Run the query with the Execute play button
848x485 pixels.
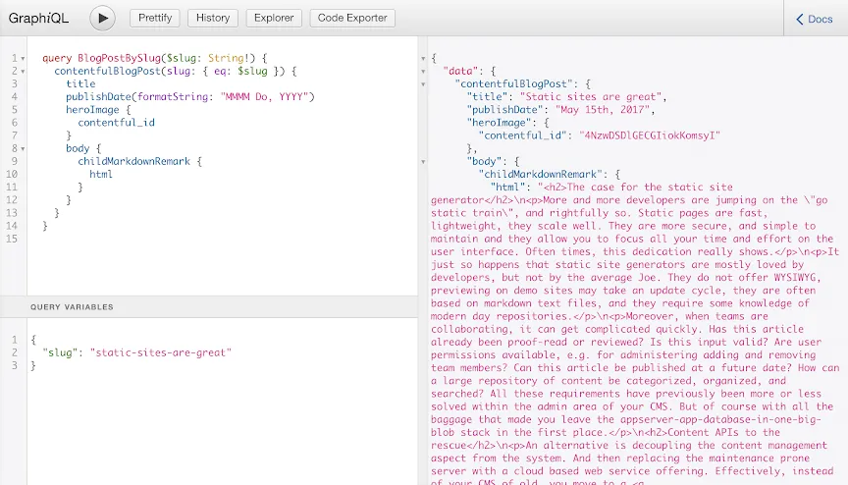point(102,18)
